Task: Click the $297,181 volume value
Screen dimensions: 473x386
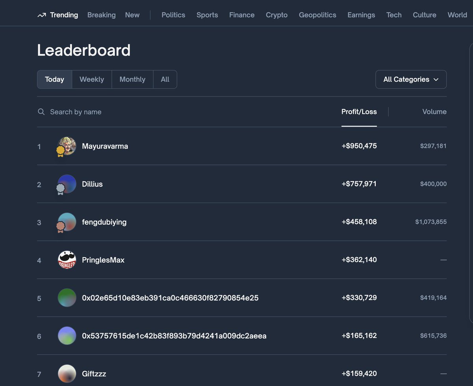Action: click(433, 146)
